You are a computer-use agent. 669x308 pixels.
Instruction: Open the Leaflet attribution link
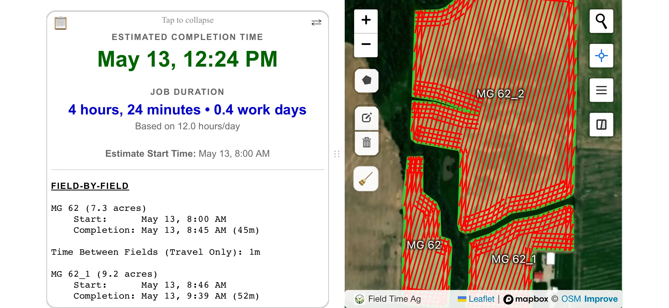[x=476, y=299]
